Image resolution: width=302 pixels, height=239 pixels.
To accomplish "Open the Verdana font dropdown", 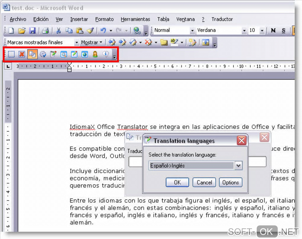I will [x=244, y=30].
